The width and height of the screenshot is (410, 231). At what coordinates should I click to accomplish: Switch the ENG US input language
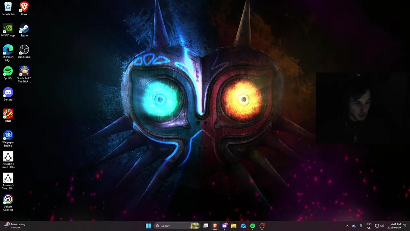(x=369, y=226)
